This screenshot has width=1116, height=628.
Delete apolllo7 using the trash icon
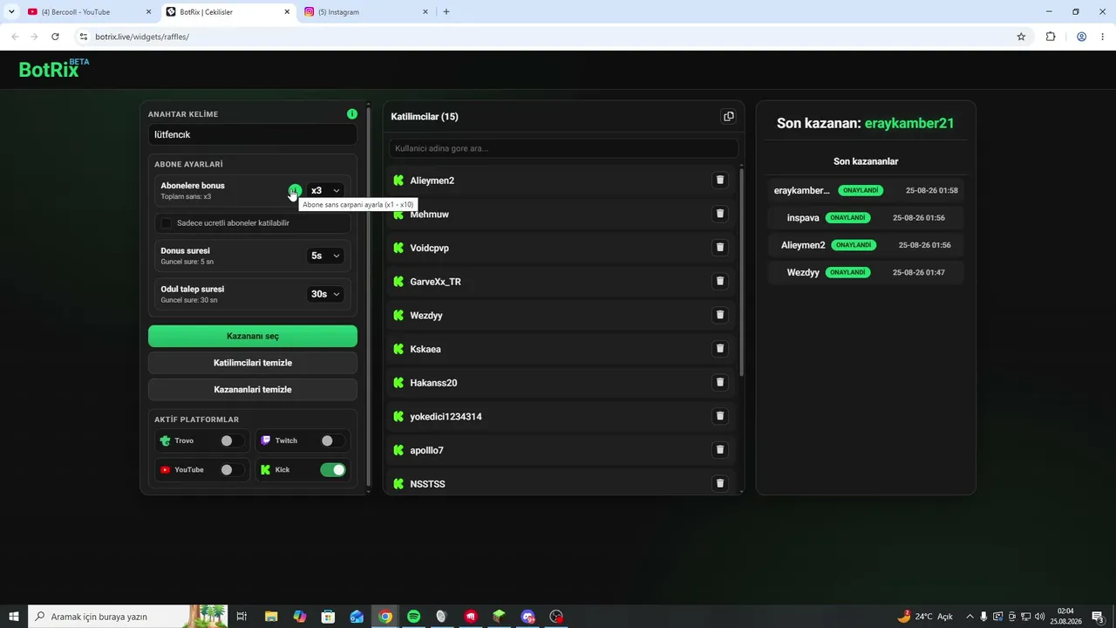[720, 449]
